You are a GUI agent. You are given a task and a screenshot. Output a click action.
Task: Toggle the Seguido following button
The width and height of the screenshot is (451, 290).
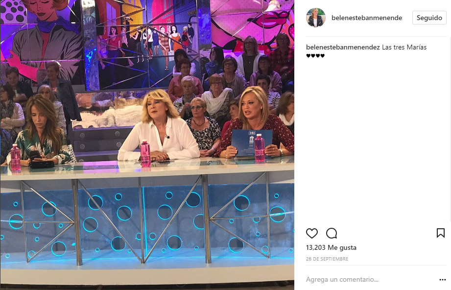pos(429,18)
